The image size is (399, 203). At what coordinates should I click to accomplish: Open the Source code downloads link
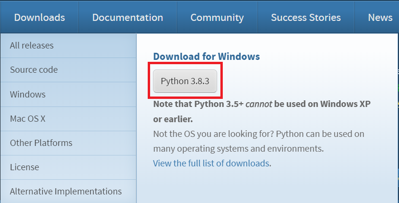pos(34,70)
